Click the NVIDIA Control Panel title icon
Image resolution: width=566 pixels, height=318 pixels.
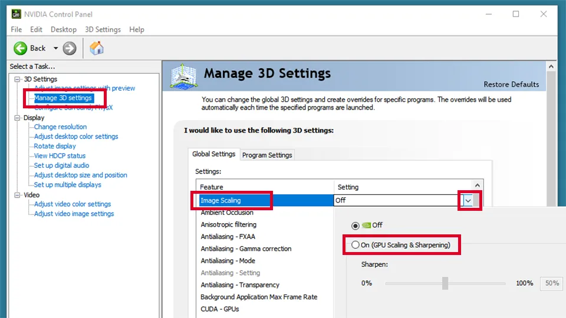click(x=17, y=14)
